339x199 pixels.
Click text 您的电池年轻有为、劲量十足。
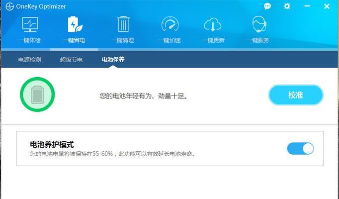point(144,96)
